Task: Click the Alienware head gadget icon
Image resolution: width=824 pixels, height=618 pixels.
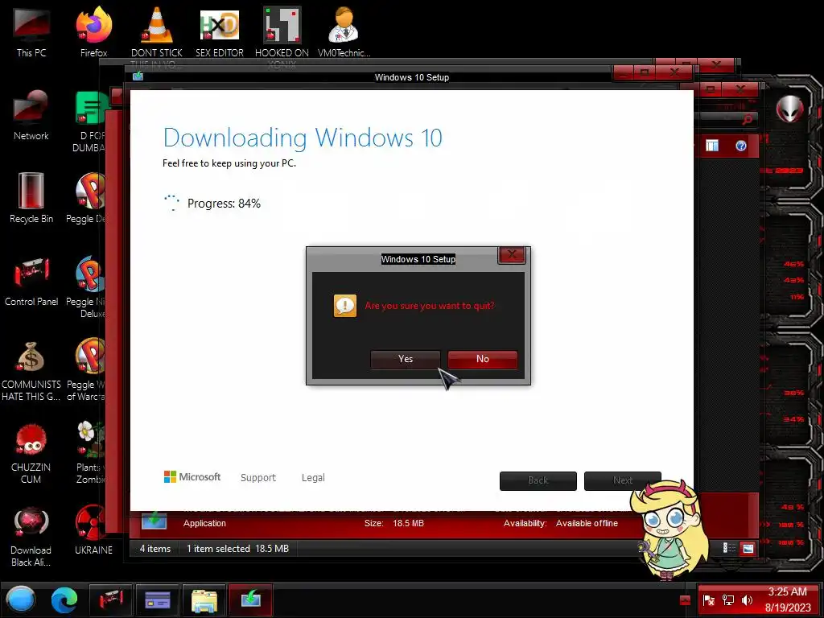Action: [790, 109]
